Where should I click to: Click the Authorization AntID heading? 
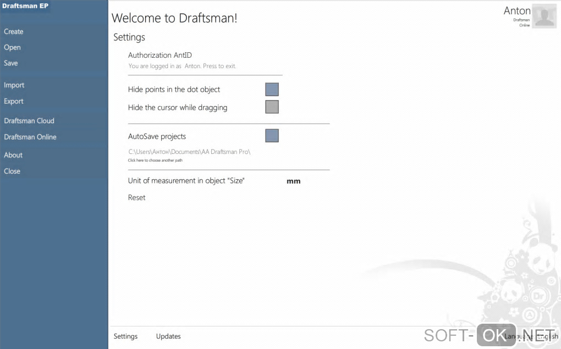pyautogui.click(x=160, y=55)
